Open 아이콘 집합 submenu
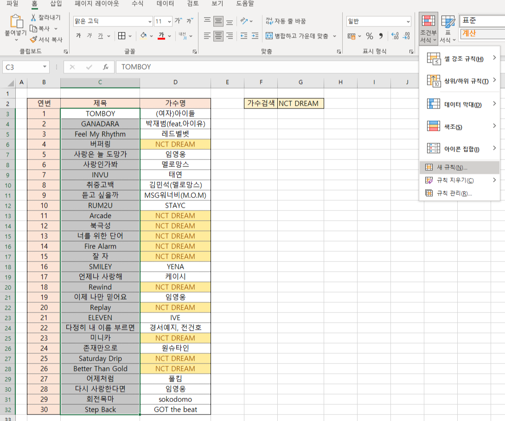Viewport: 505px width, 421px height. (460, 148)
